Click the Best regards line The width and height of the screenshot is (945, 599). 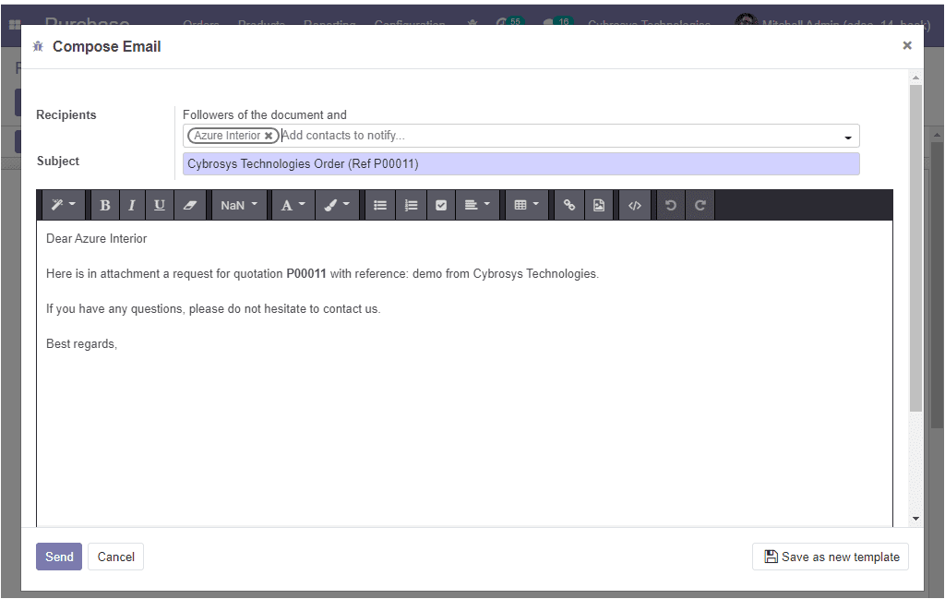point(81,344)
